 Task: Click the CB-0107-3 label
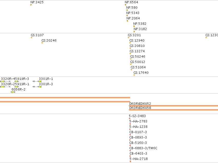pyautogui.click(x=138, y=132)
